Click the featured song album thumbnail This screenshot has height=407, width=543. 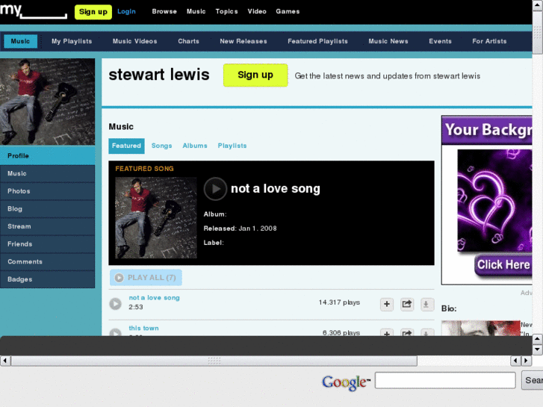156,217
